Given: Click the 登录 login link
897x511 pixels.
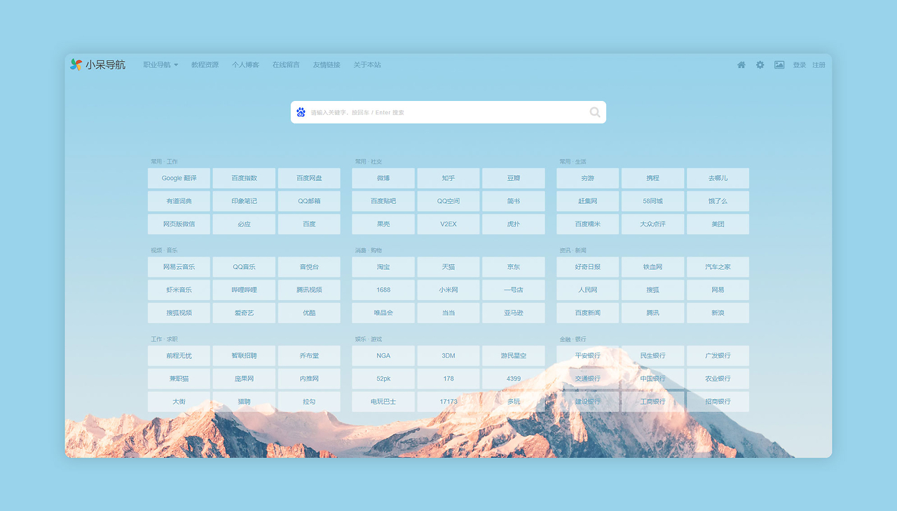Looking at the screenshot, I should click(x=800, y=65).
